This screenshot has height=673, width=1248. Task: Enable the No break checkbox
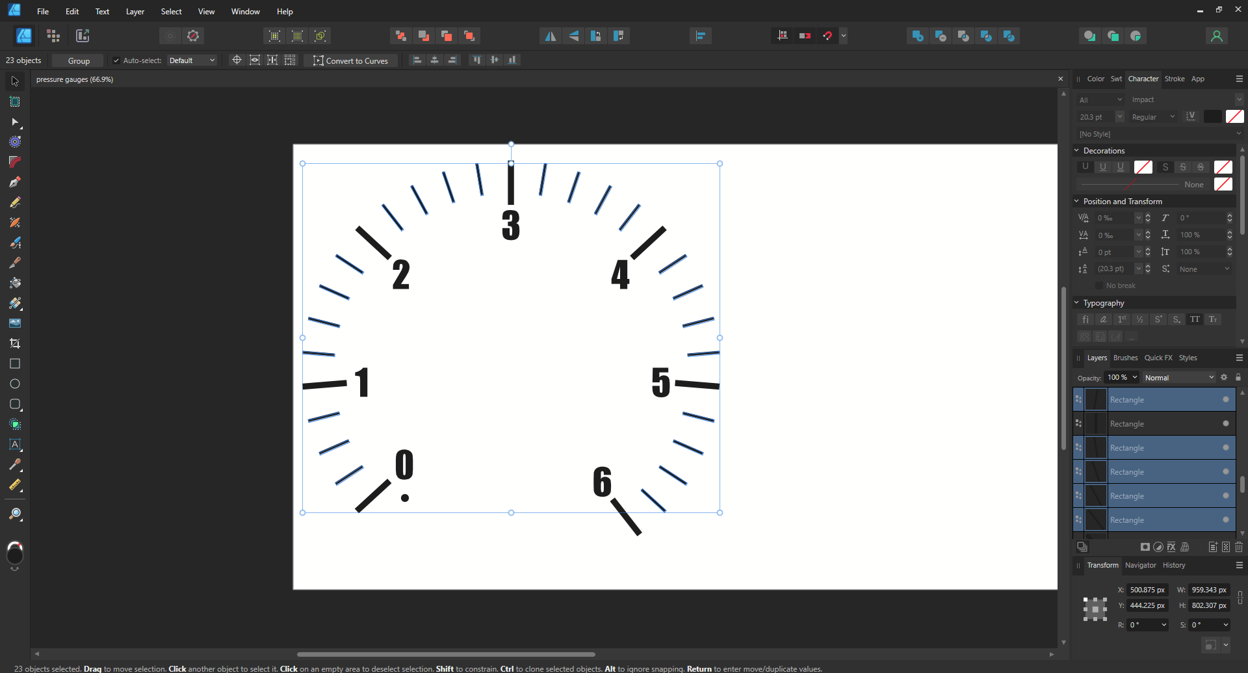pos(1100,285)
